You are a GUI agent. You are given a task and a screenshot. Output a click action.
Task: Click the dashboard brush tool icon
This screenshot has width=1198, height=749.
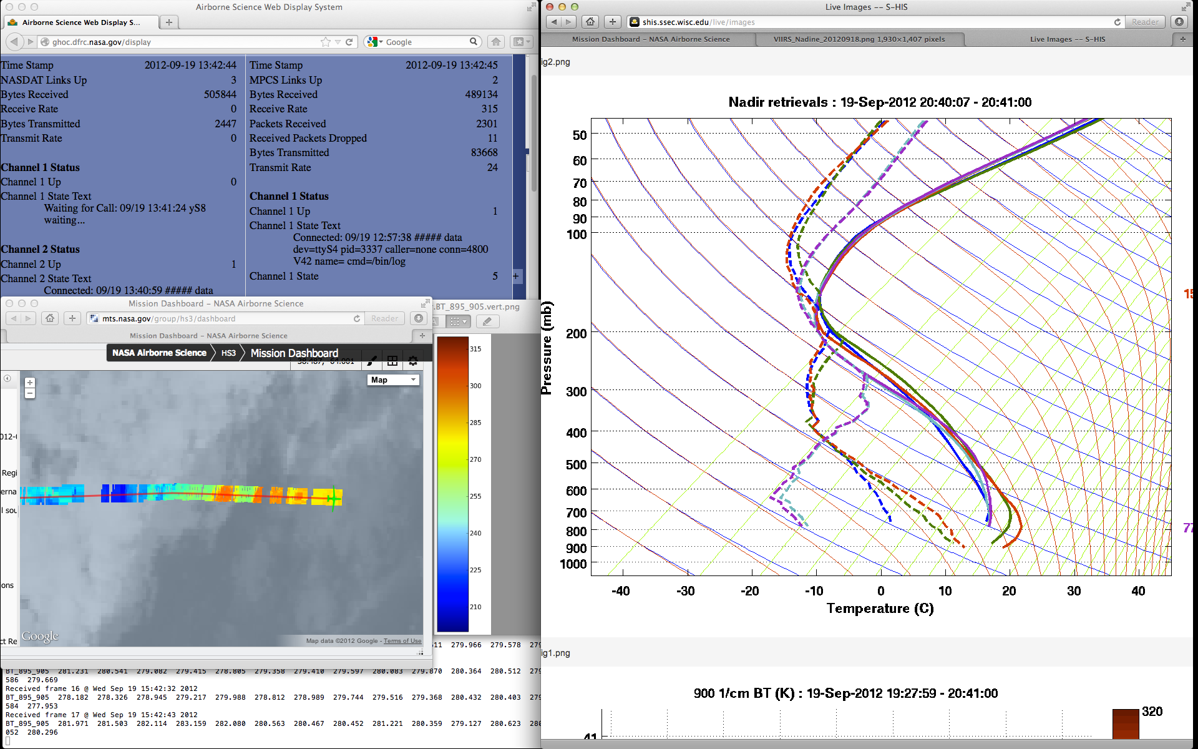coord(371,360)
